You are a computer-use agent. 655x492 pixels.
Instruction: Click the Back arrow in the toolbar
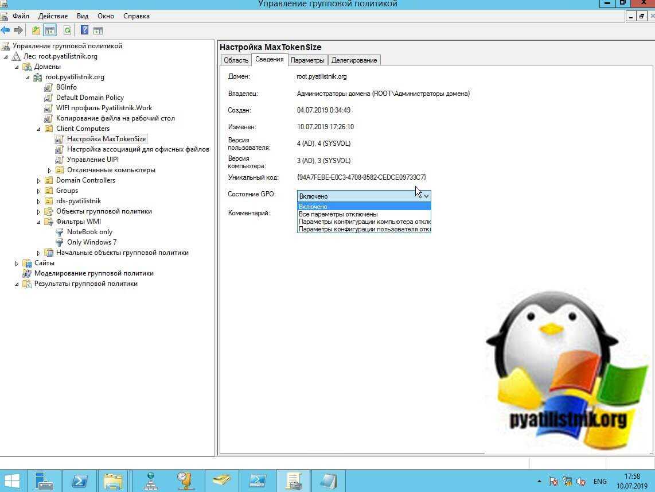point(6,30)
